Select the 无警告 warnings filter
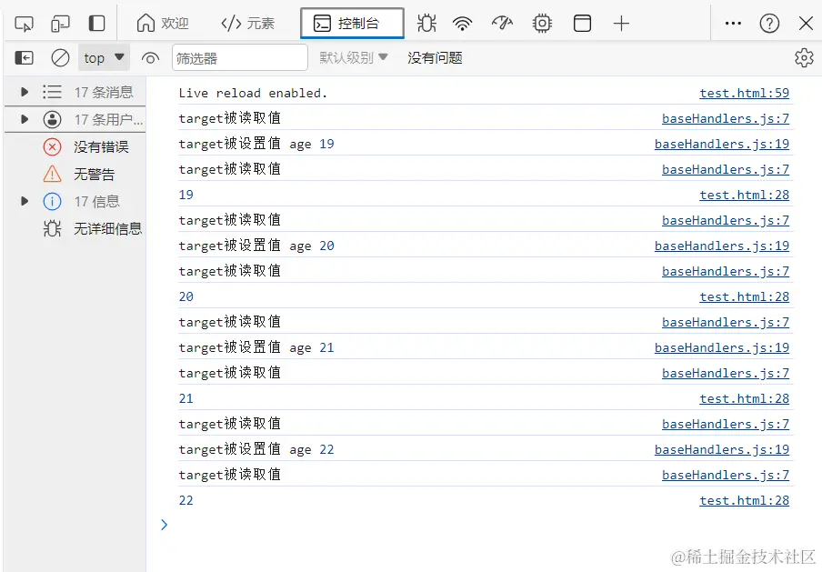 pyautogui.click(x=75, y=174)
